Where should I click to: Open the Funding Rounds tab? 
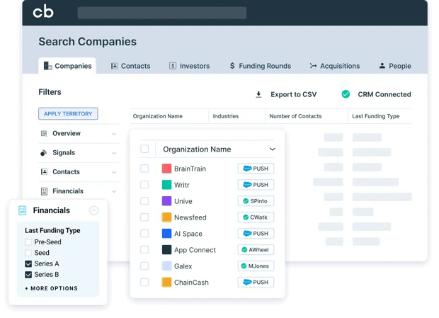(259, 66)
